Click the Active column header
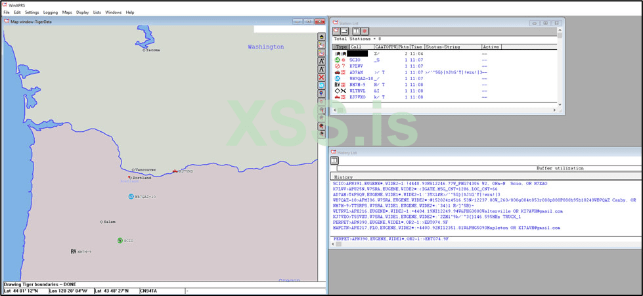643x296 pixels. click(x=491, y=47)
